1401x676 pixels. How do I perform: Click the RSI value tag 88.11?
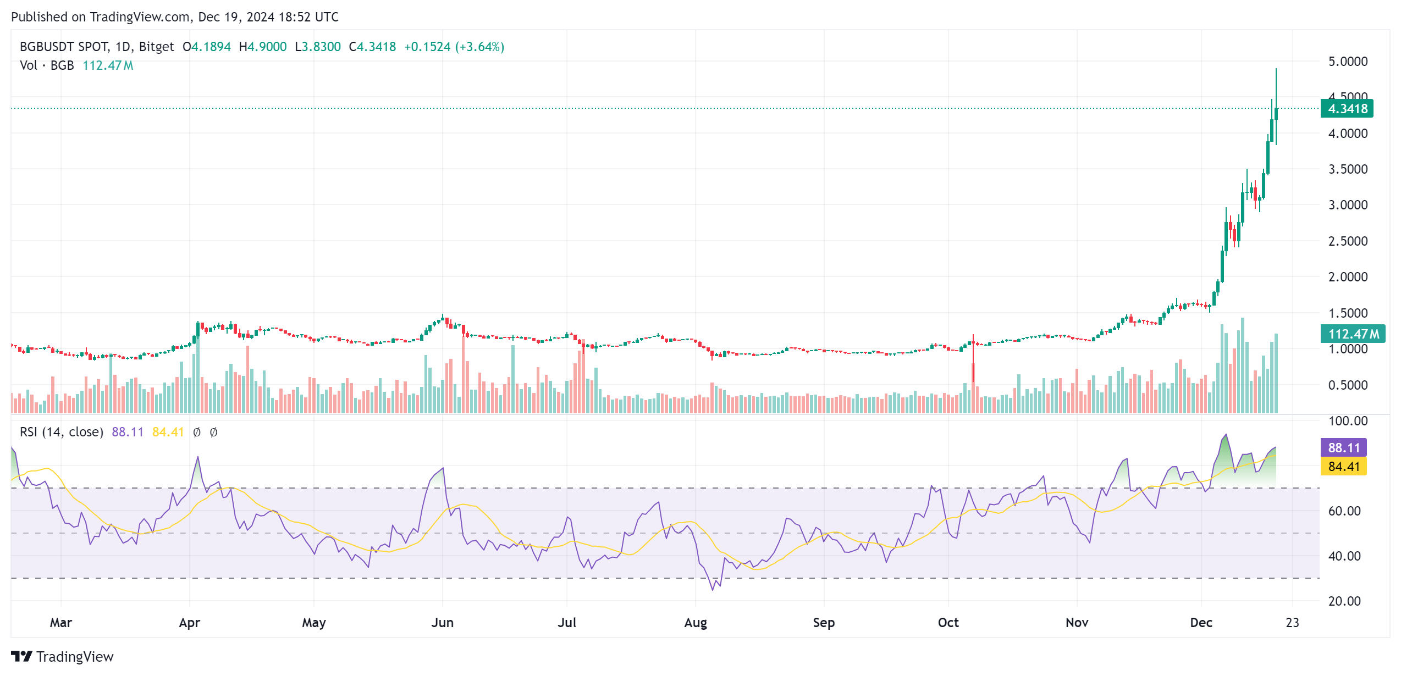pyautogui.click(x=1344, y=448)
